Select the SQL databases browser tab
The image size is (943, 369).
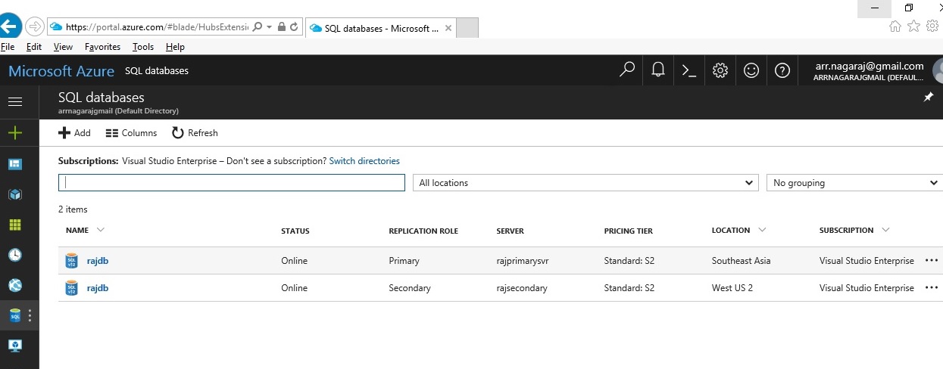point(379,28)
